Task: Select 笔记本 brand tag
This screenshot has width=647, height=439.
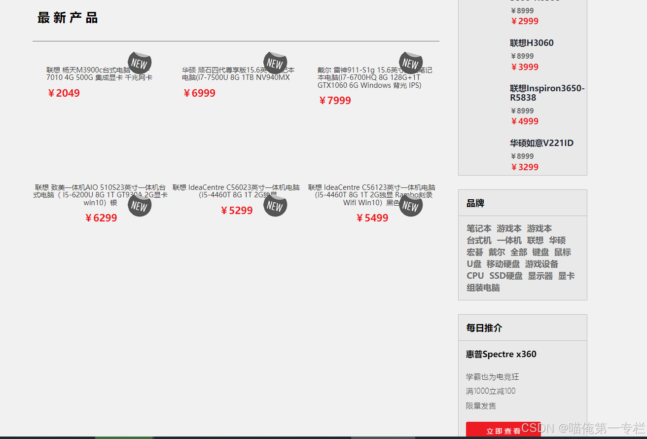Action: pos(479,228)
